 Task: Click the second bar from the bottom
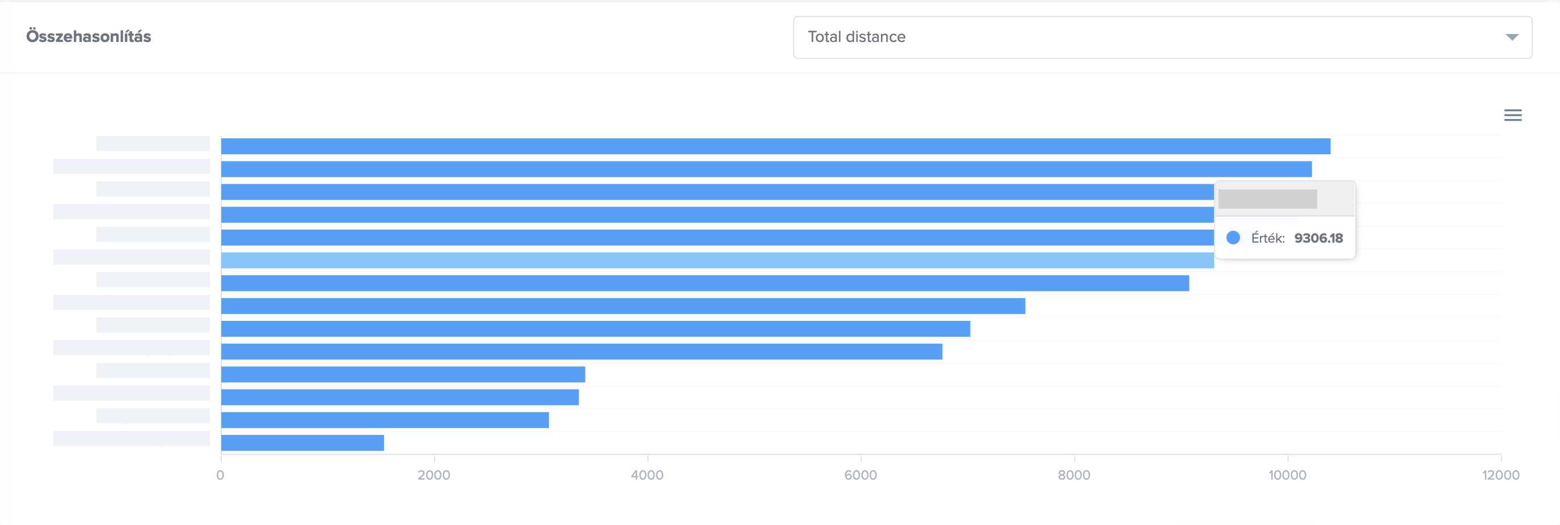tap(385, 420)
